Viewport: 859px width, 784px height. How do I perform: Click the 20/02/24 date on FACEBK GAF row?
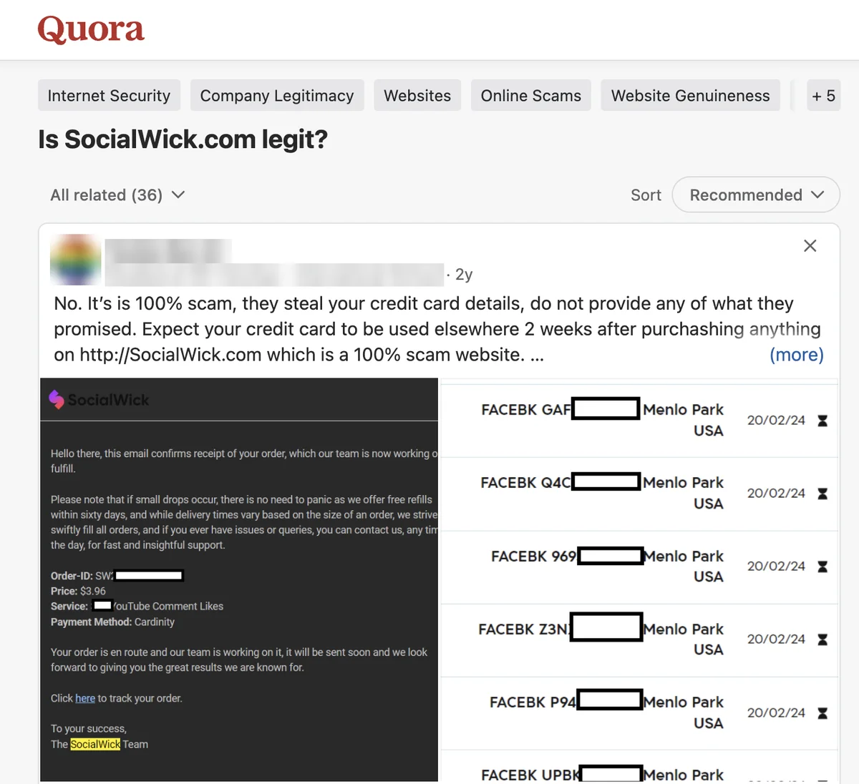pos(776,421)
